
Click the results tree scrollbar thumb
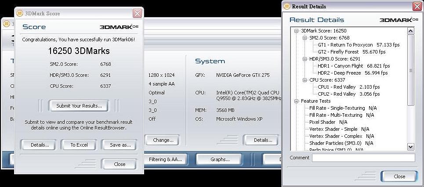pos(410,70)
